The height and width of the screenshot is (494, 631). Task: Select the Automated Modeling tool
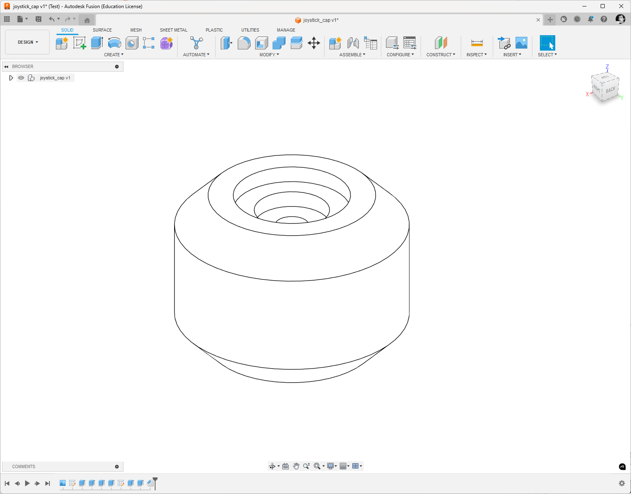[196, 43]
